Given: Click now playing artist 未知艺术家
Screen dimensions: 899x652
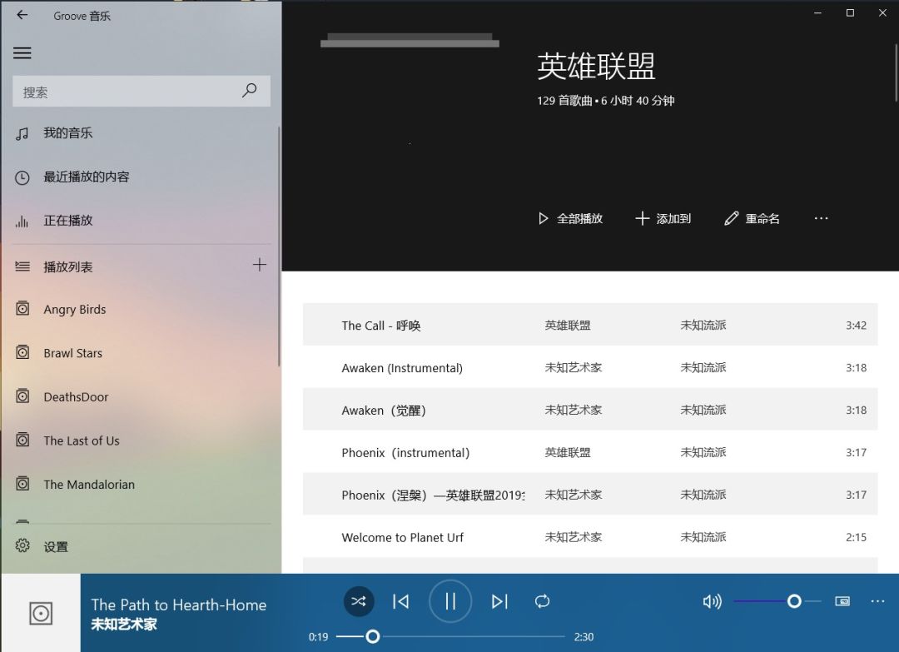Looking at the screenshot, I should pyautogui.click(x=124, y=624).
